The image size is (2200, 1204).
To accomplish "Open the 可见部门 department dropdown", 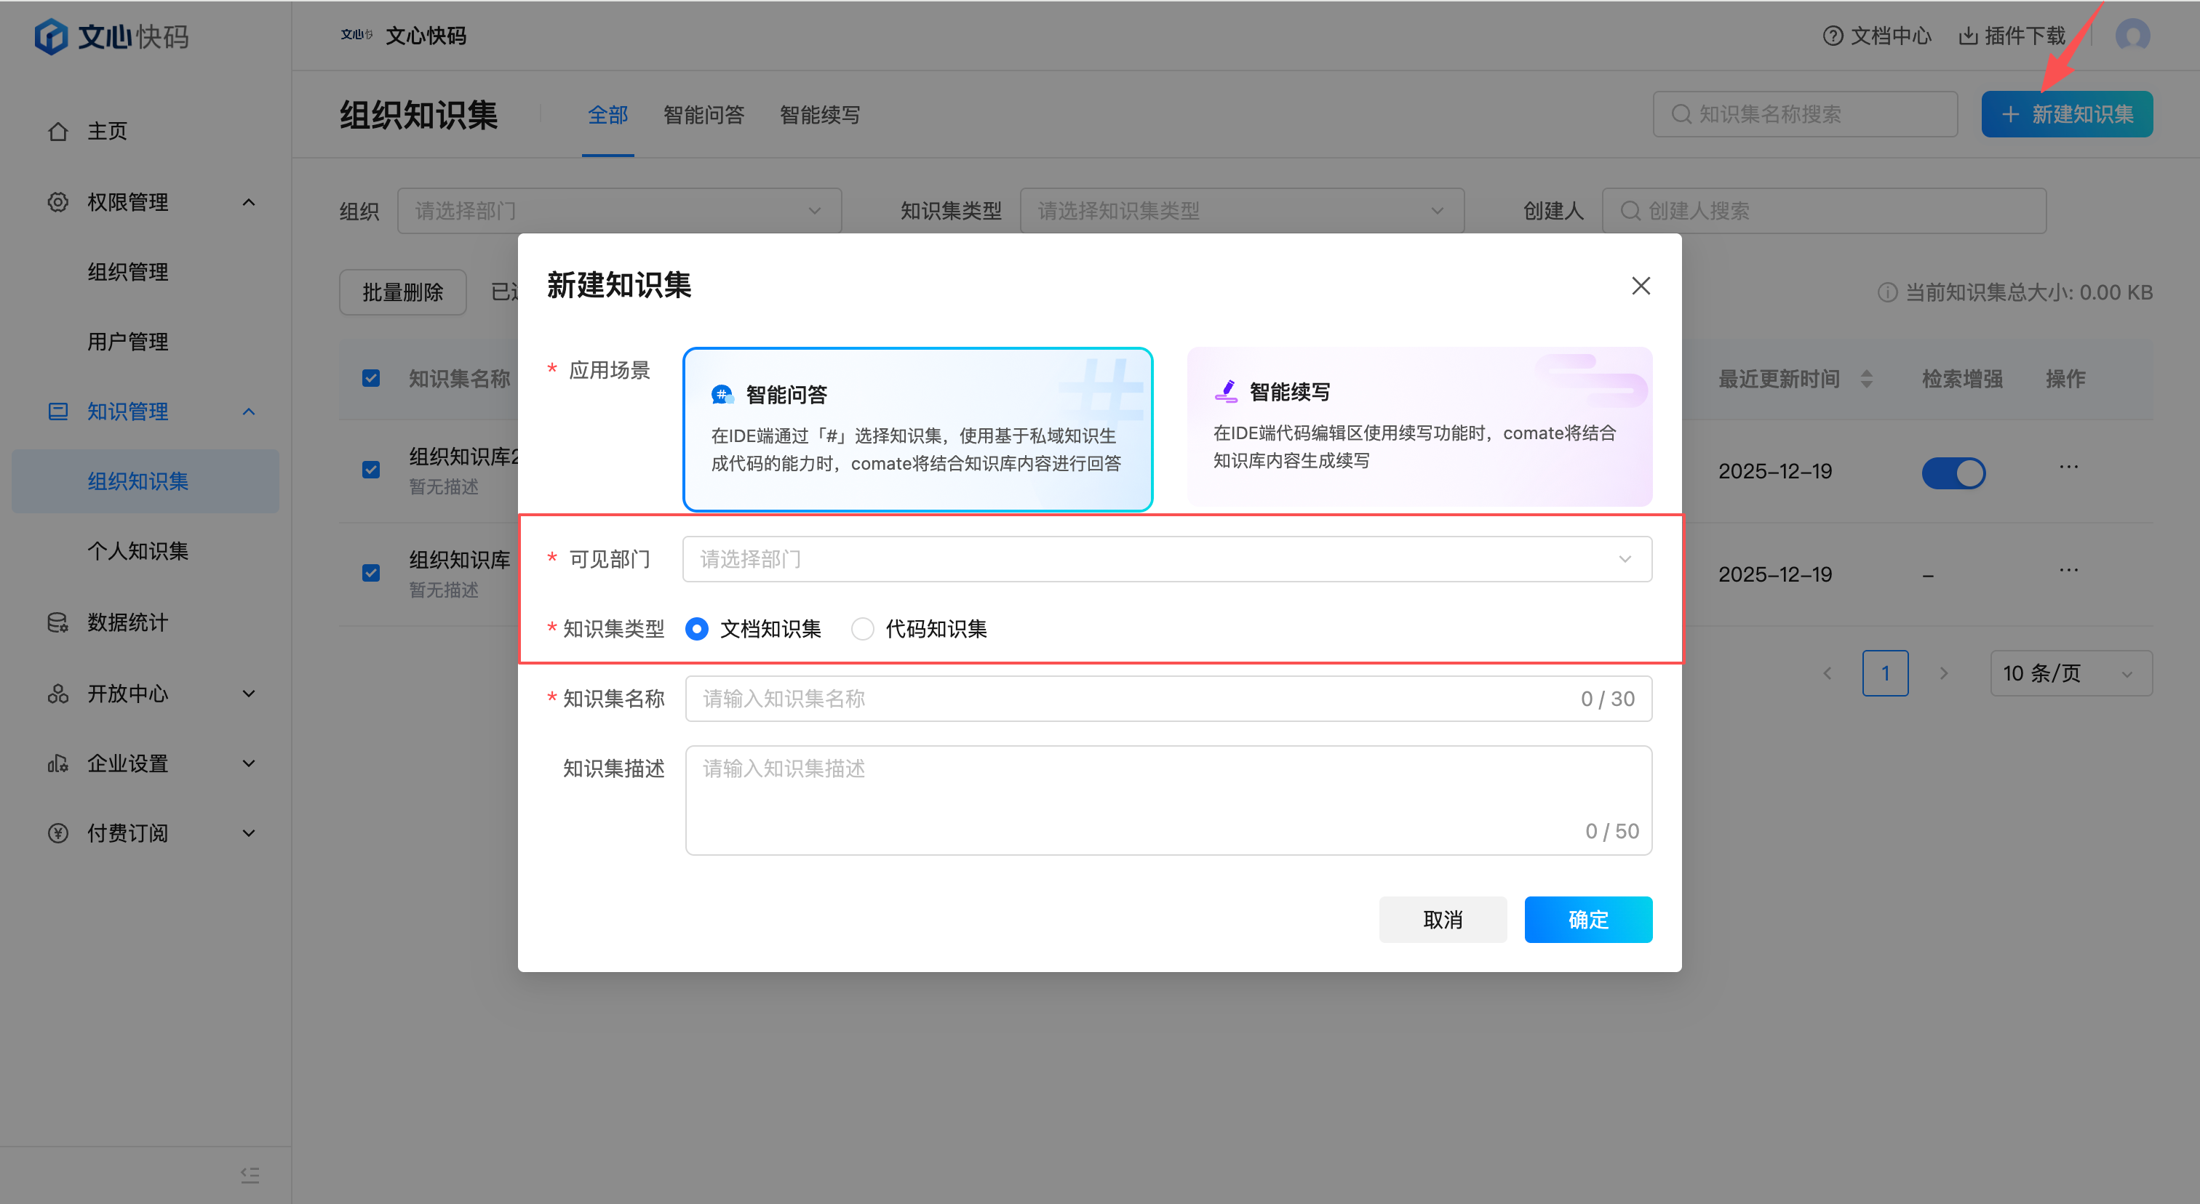I will click(1167, 559).
